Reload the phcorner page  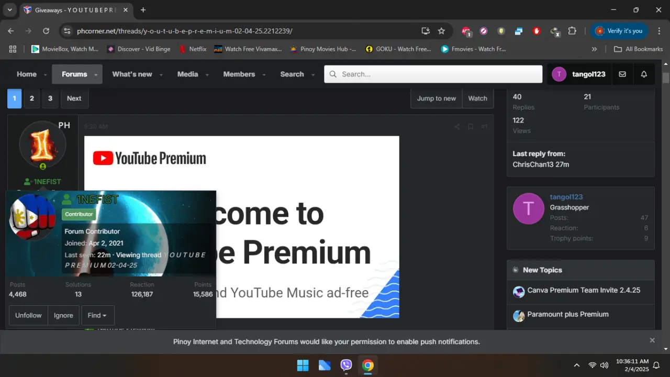tap(46, 31)
